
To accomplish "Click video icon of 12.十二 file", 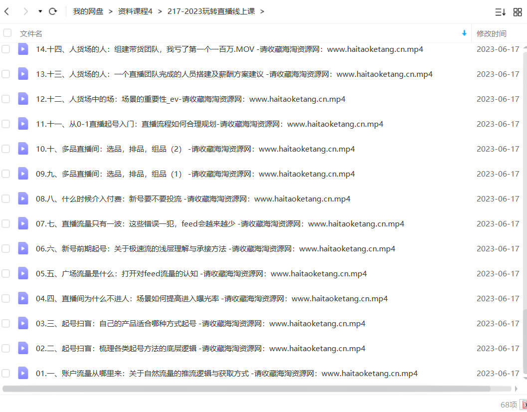I will click(23, 99).
